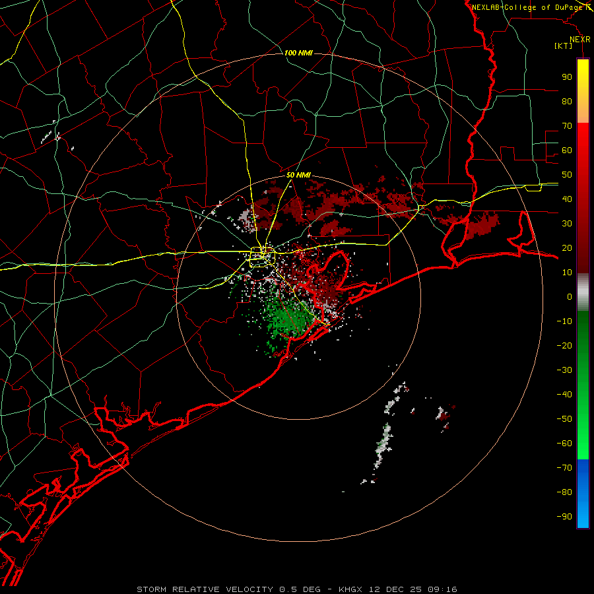Click the -10 value on velocity scale
Viewport: 594px width, 594px height.
click(x=564, y=321)
